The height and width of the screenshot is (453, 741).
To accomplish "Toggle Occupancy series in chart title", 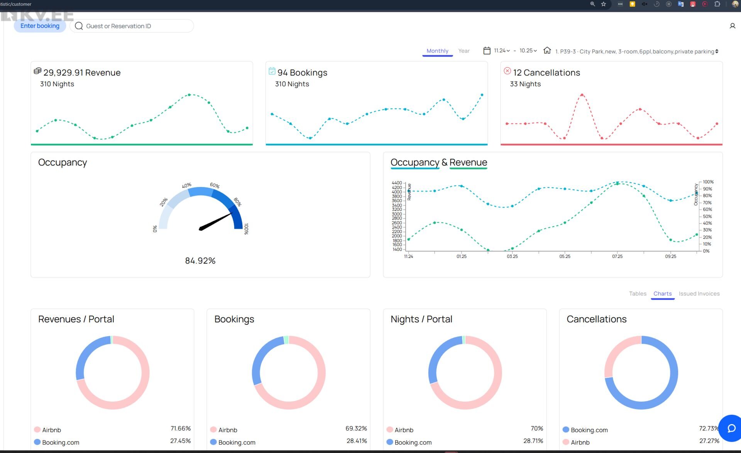I will (x=414, y=162).
